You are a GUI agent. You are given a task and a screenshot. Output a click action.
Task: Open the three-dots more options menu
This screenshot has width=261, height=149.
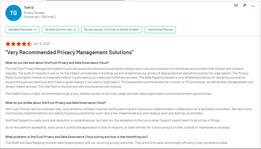(253, 6)
